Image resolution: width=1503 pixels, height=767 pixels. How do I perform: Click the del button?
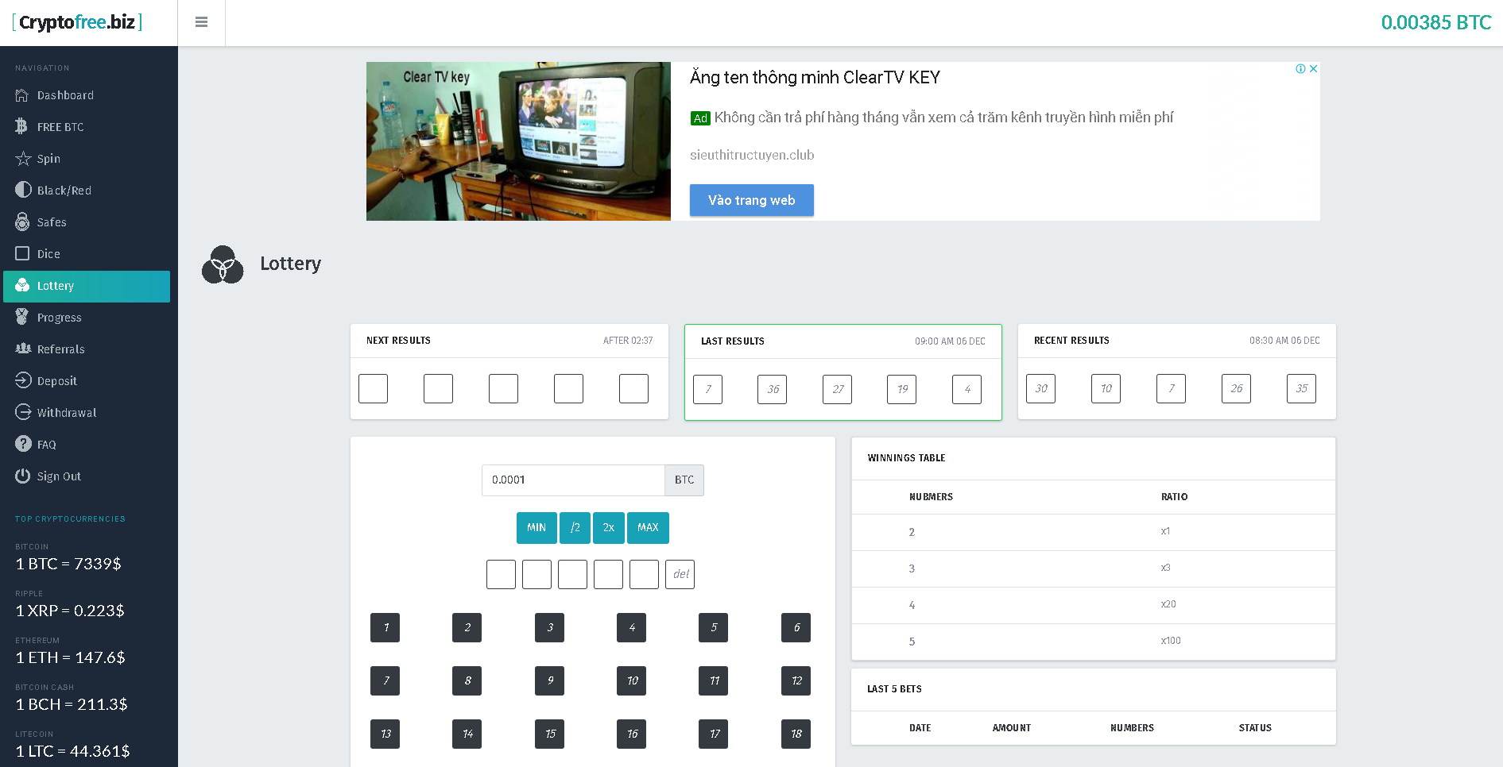pyautogui.click(x=680, y=574)
